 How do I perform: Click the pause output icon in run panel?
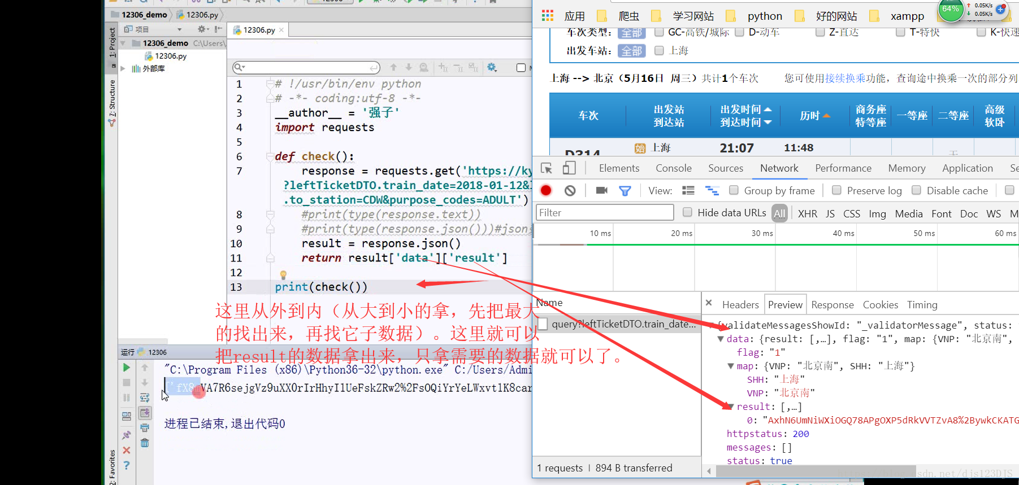click(x=127, y=397)
